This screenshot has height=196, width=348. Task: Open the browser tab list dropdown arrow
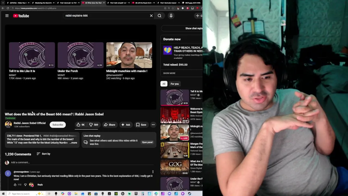coord(3,3)
